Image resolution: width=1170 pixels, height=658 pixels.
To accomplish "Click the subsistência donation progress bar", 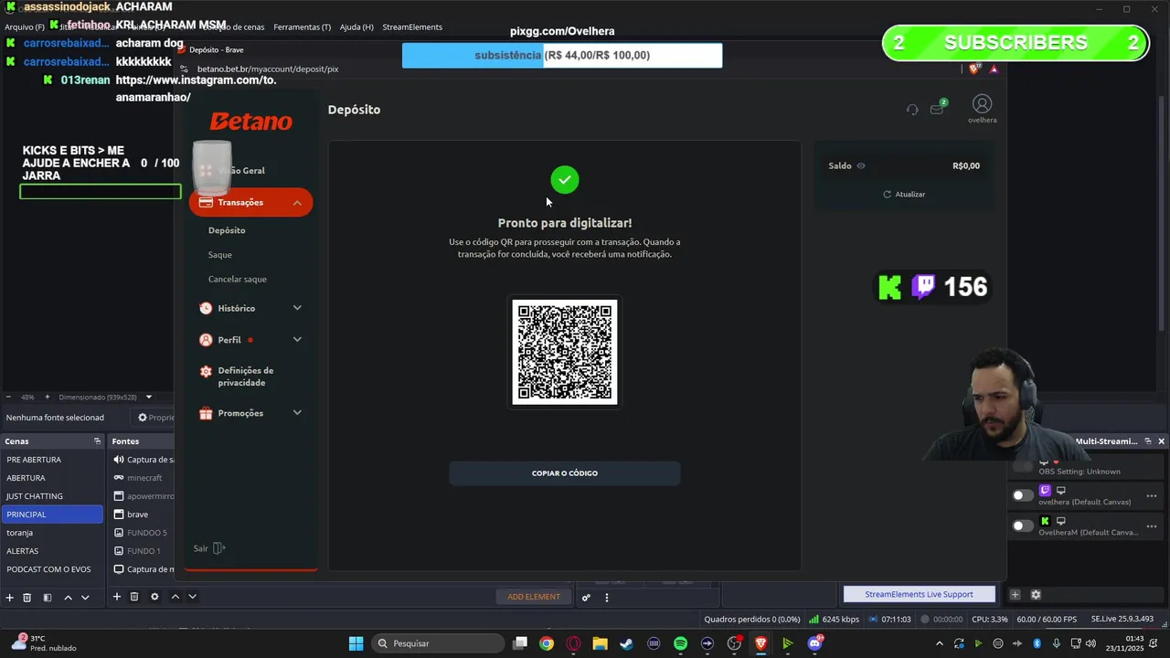I will [562, 55].
